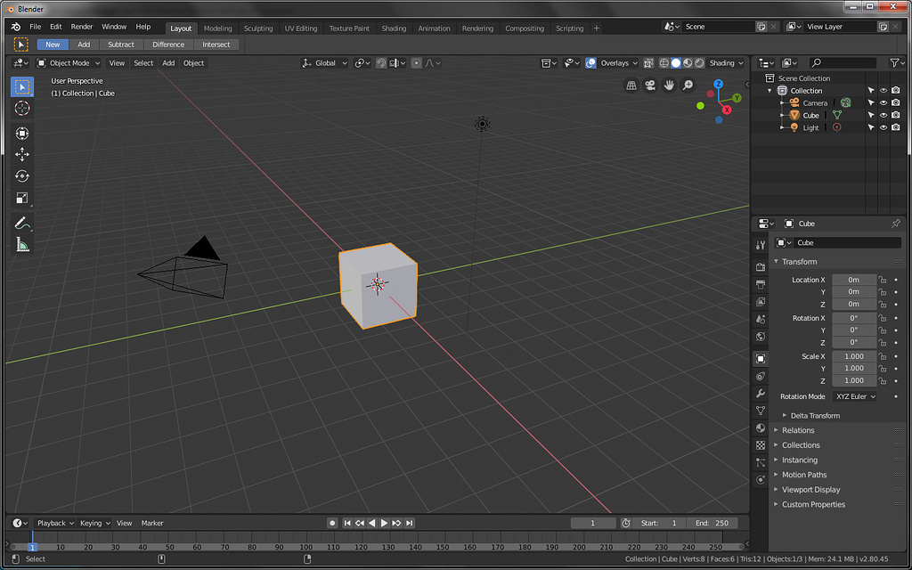Open the Playback dropdown in timeline

(55, 523)
